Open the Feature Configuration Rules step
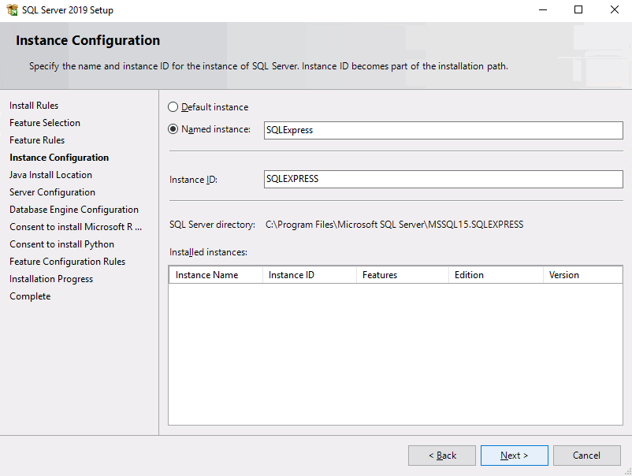This screenshot has width=632, height=476. point(67,262)
